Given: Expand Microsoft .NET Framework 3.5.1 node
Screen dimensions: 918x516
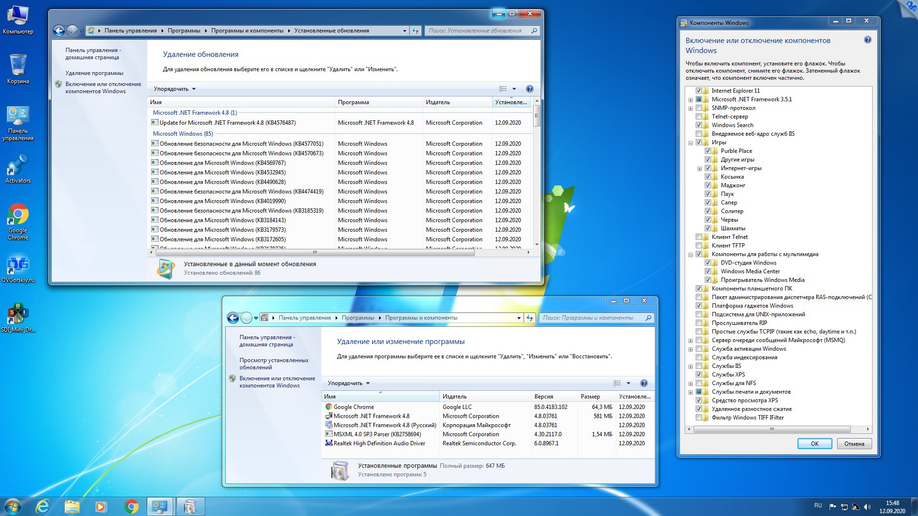Looking at the screenshot, I should click(x=690, y=100).
